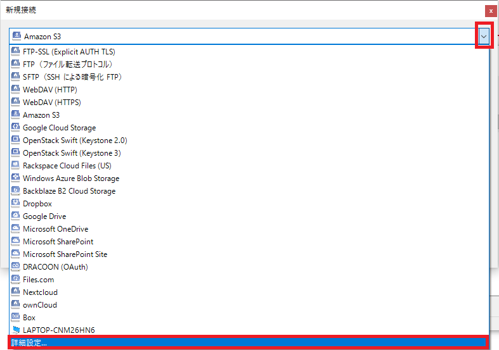Click the FTP file transfer protocol icon
This screenshot has width=499, height=350.
click(x=15, y=63)
